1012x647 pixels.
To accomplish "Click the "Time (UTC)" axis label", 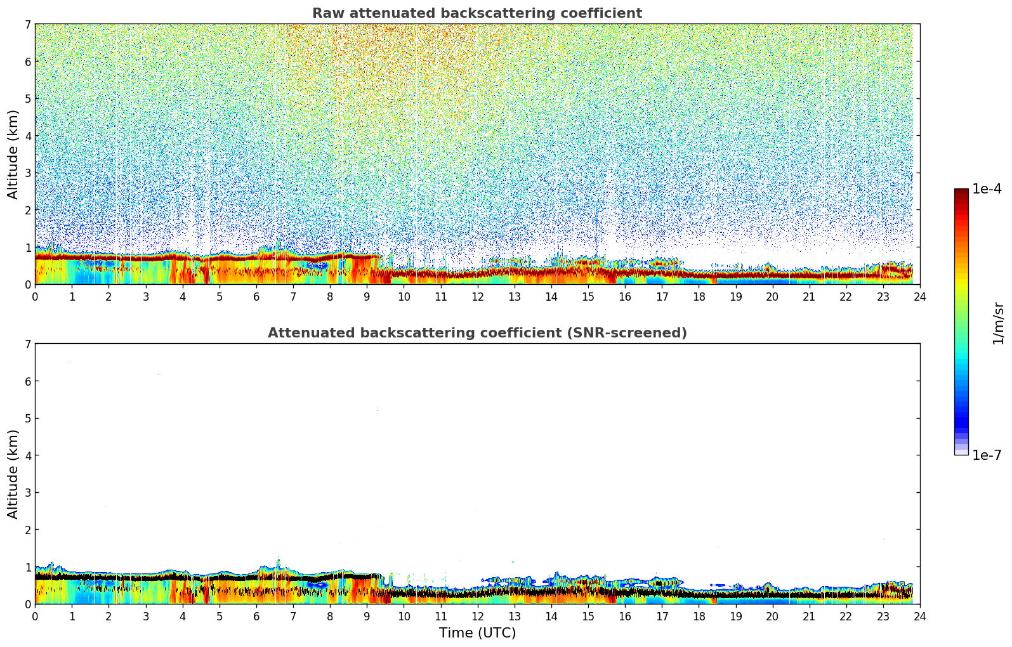I will point(477,633).
